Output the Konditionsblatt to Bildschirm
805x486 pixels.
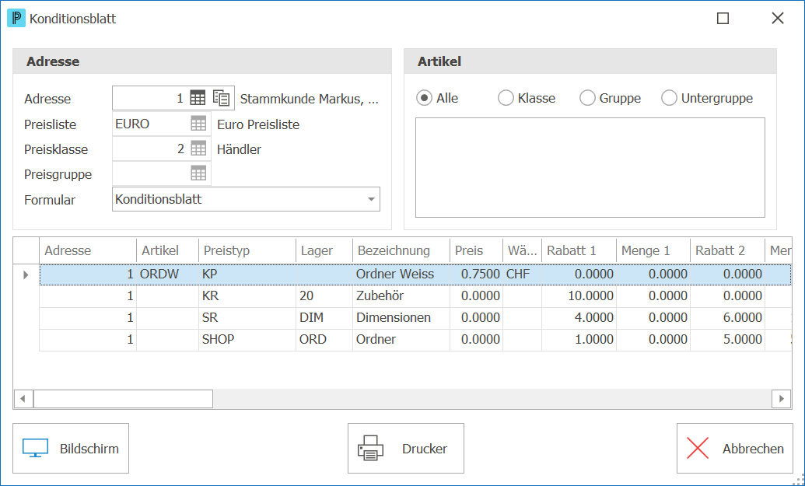click(x=71, y=449)
